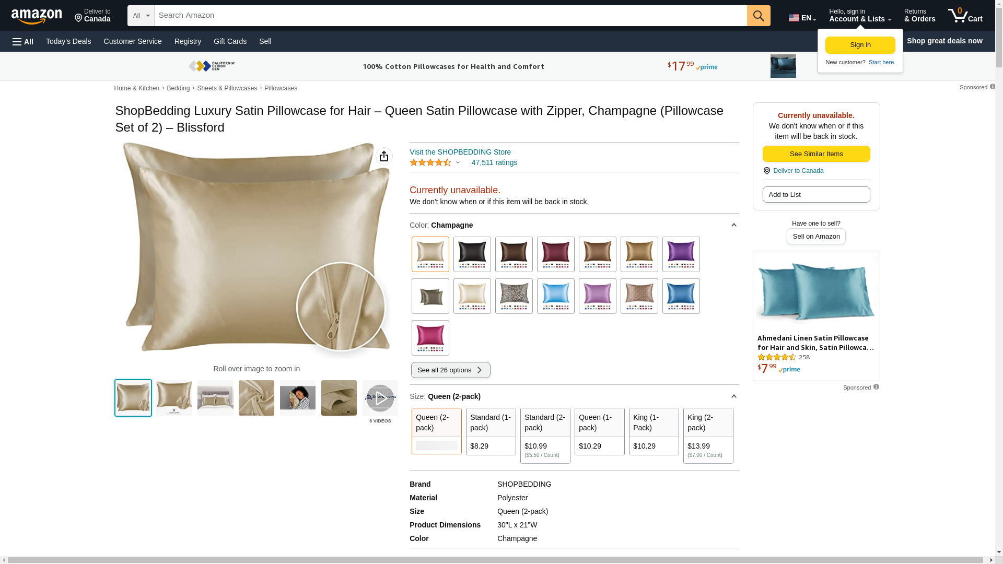This screenshot has width=1003, height=564.
Task: Click the sponsored info icon under ad
Action: tap(876, 387)
